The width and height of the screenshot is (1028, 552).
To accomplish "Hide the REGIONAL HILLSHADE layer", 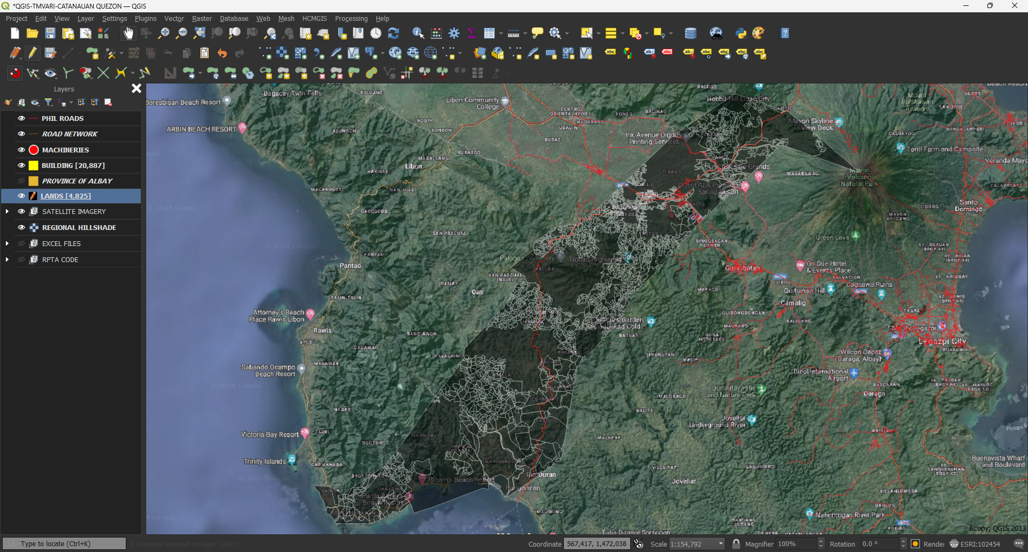I will click(21, 227).
